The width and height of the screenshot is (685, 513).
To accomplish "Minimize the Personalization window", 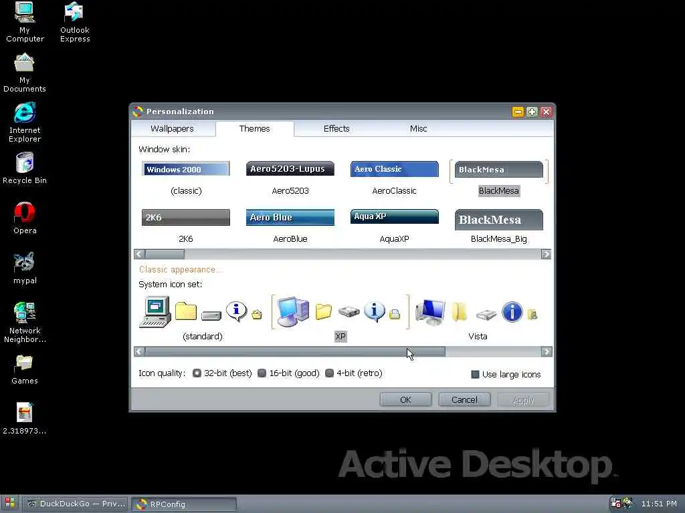I will 518,112.
